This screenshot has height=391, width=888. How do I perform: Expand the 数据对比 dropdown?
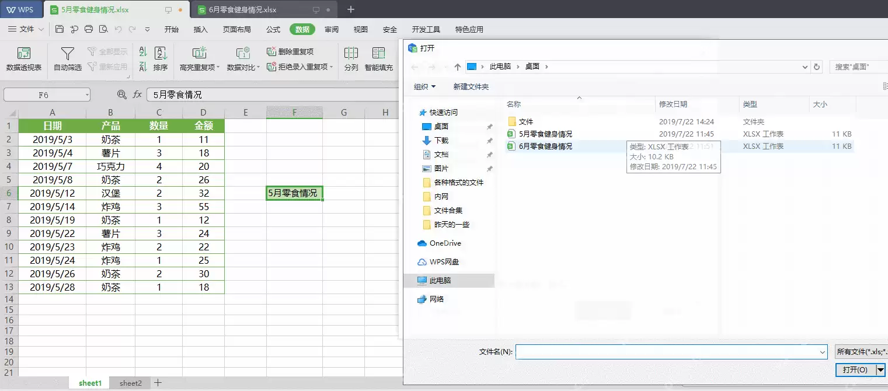click(x=258, y=68)
